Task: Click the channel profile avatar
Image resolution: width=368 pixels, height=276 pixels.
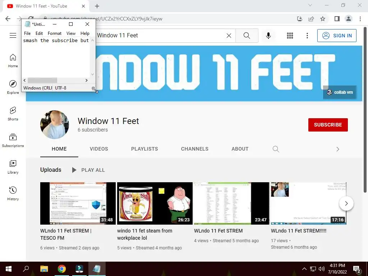Action: 55,125
